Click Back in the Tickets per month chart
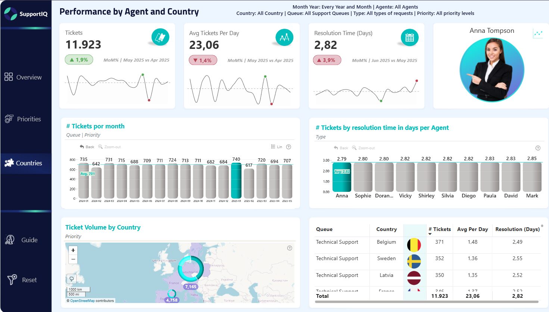The image size is (549, 312). 87,147
